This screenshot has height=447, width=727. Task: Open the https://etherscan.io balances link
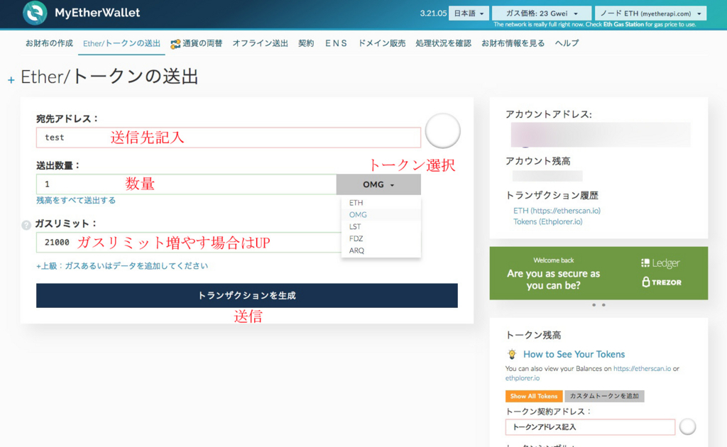[642, 369]
